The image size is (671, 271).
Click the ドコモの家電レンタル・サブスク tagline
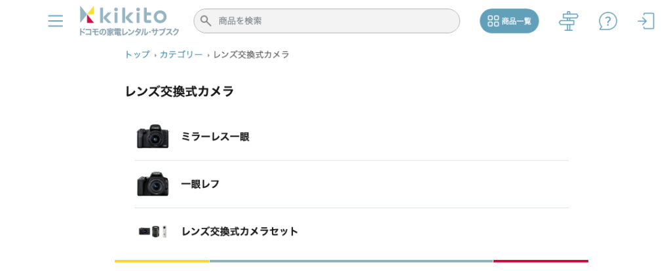129,32
